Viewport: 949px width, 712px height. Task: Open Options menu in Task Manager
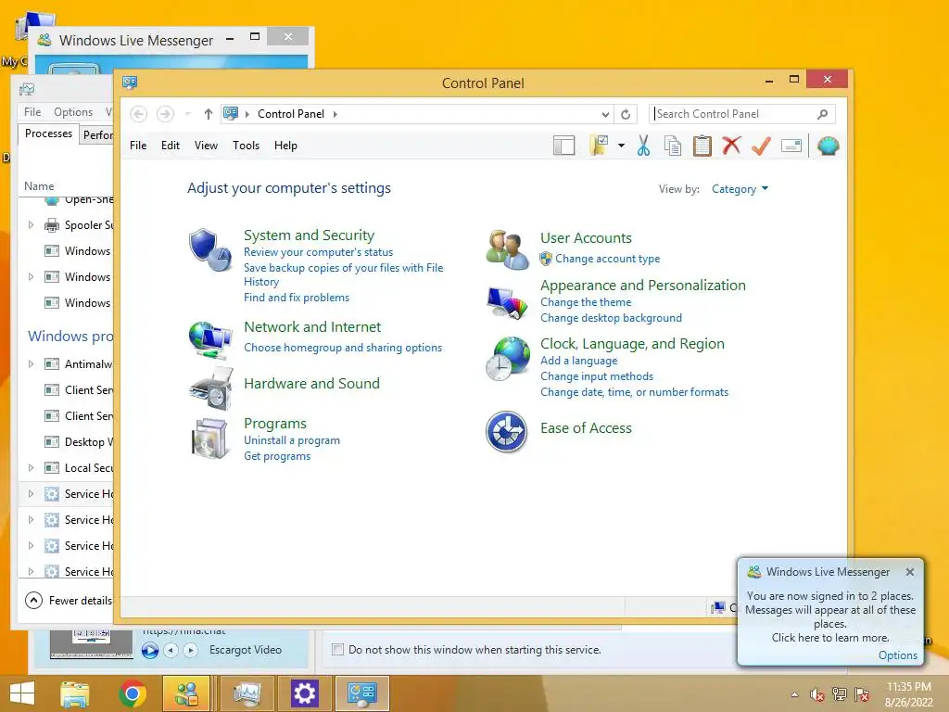(73, 112)
